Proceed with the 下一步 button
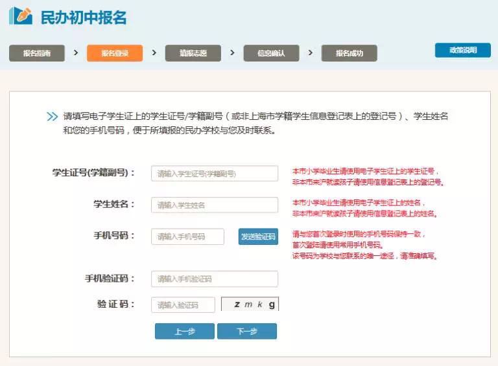The image size is (498, 366). 247,331
